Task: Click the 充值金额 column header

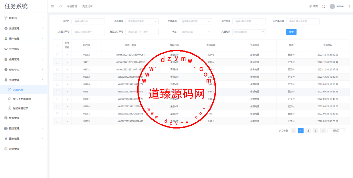Action: click(x=211, y=45)
